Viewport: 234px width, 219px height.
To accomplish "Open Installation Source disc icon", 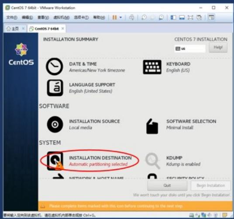I will click(55, 125).
